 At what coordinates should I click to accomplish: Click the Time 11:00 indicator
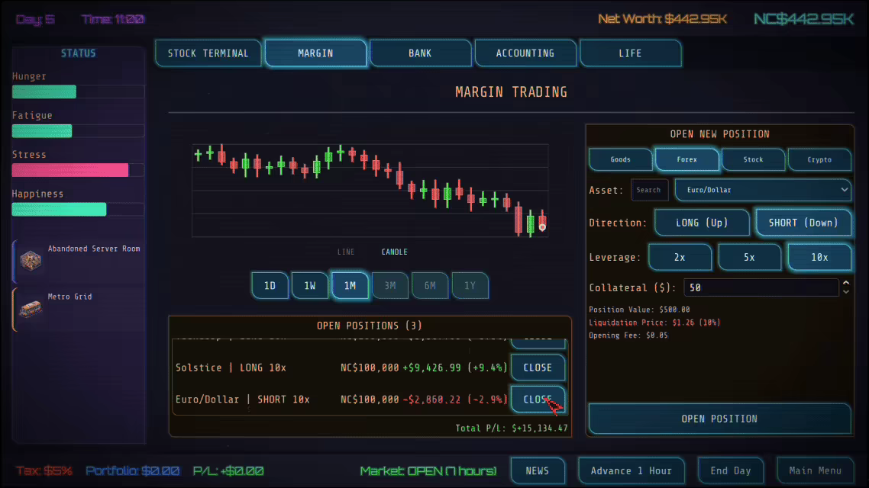pos(113,19)
